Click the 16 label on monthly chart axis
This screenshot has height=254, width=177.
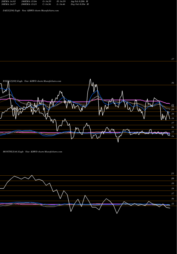(173, 199)
